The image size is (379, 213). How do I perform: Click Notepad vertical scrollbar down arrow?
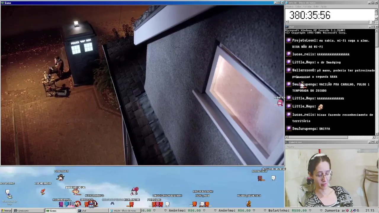pos(376,19)
